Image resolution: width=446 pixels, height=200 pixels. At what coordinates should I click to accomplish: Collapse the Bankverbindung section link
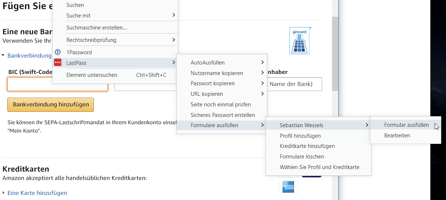pyautogui.click(x=29, y=56)
